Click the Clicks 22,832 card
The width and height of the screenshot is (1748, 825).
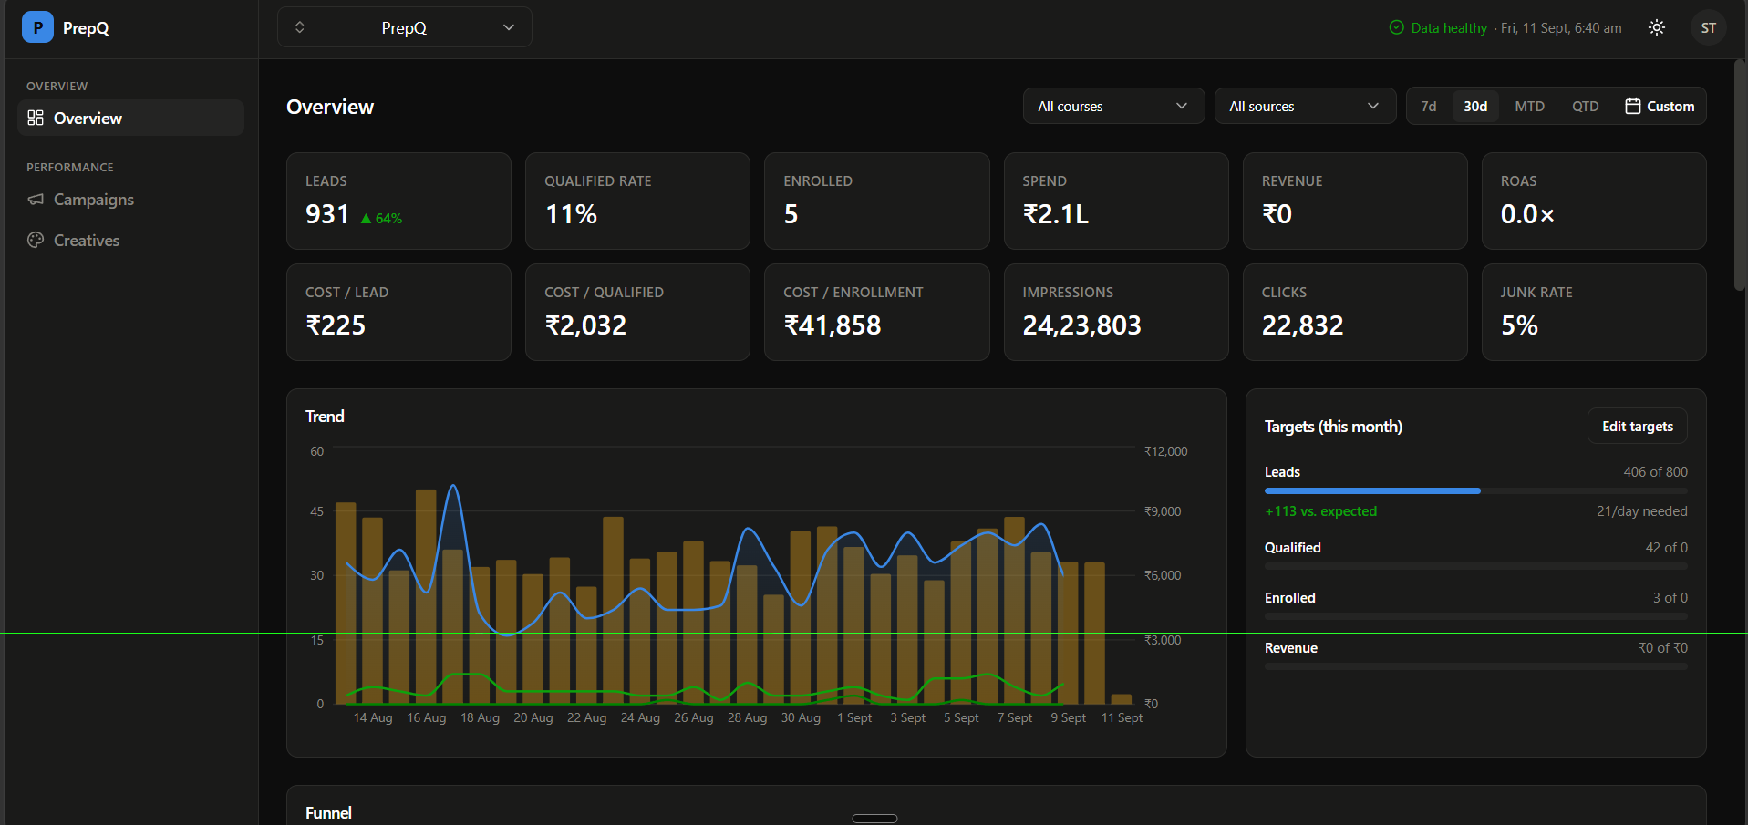1355,312
